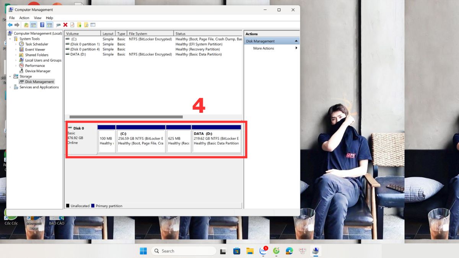This screenshot has height=258, width=459.
Task: Toggle the Show/Hide Action Pane toolbar icon
Action: 50,24
